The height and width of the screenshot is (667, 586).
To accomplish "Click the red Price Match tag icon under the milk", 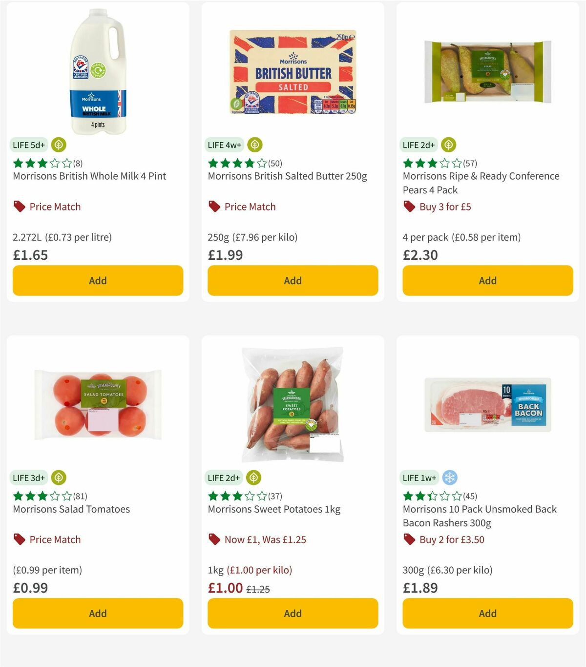I will click(x=19, y=206).
